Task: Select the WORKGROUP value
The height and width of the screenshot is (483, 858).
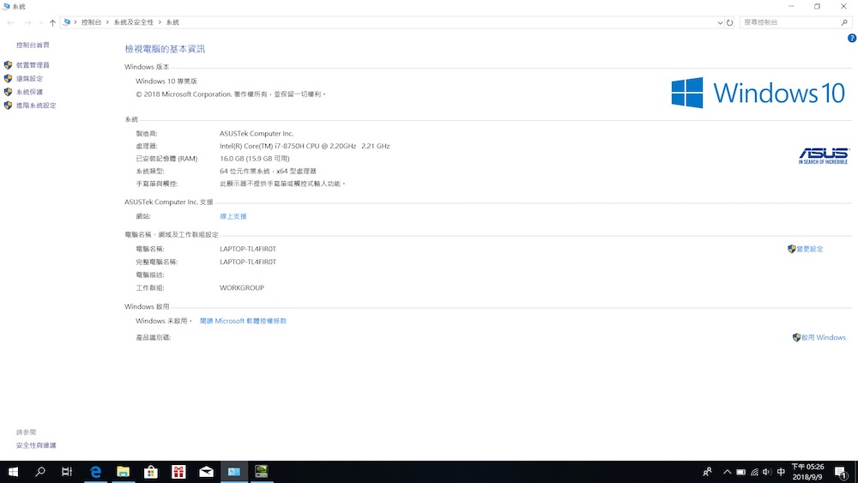Action: tap(242, 287)
